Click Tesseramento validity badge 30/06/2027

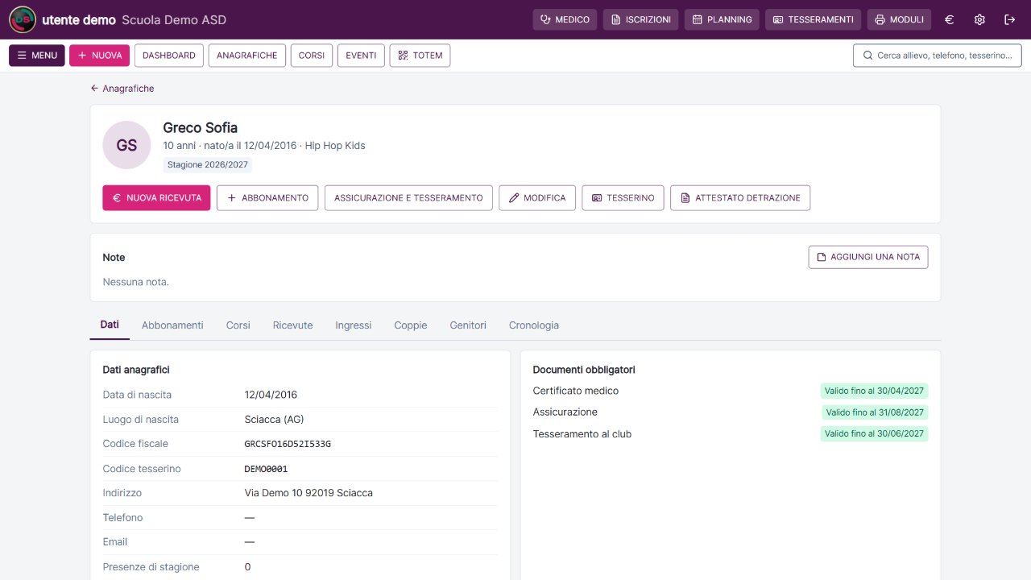click(x=875, y=434)
